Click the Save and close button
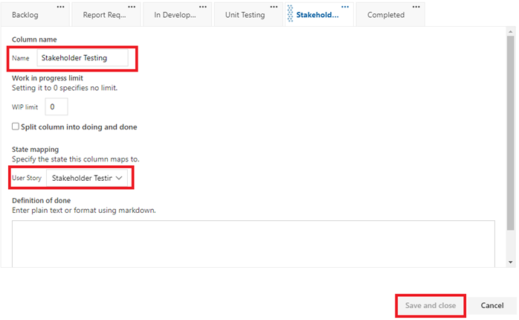This screenshot has height=320, width=519. pos(431,305)
